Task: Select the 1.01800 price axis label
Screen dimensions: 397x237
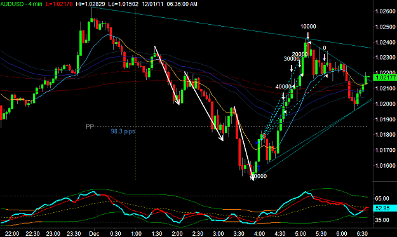Action: [x=385, y=135]
